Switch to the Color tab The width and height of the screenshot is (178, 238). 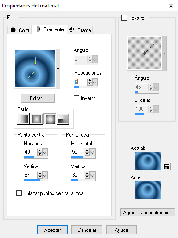pyautogui.click(x=20, y=30)
